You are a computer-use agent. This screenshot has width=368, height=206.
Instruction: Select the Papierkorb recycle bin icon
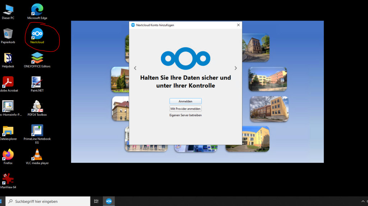tap(8, 36)
